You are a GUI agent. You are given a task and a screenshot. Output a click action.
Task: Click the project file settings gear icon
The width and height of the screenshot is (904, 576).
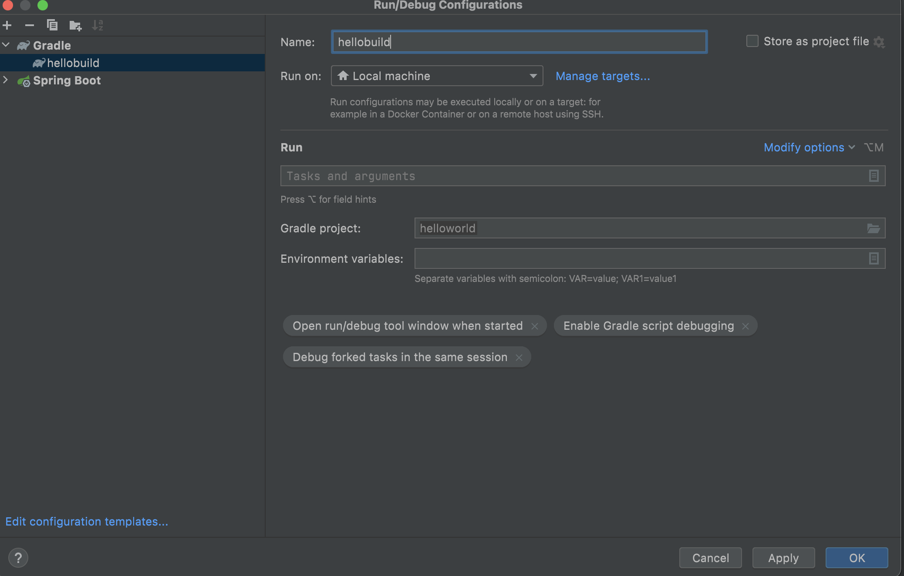point(879,42)
